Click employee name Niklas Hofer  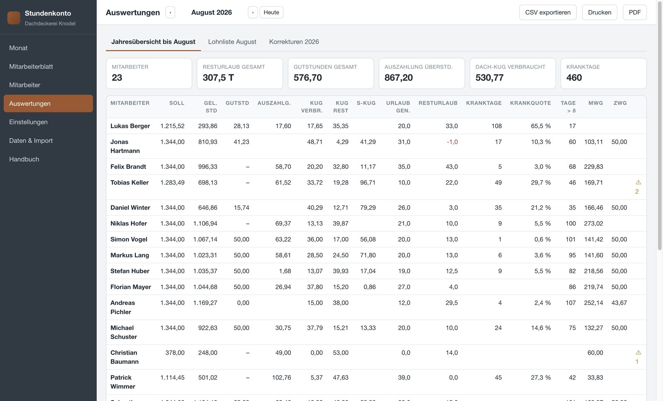pos(128,223)
